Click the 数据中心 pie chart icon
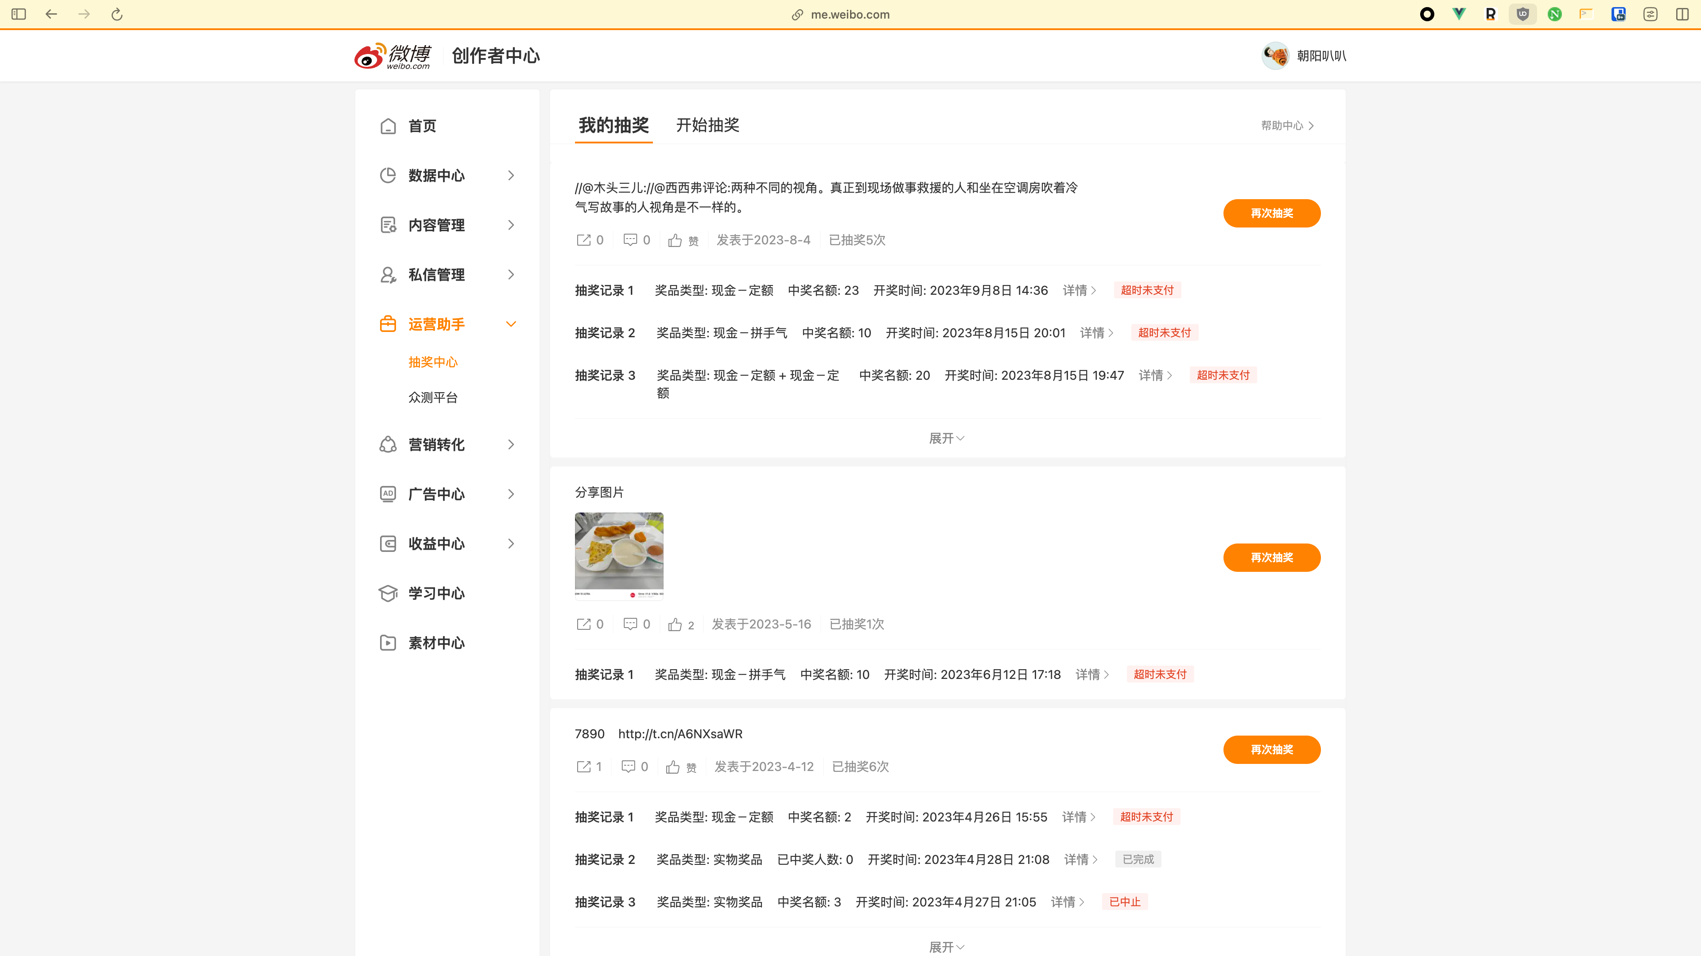This screenshot has height=956, width=1701. pos(388,176)
